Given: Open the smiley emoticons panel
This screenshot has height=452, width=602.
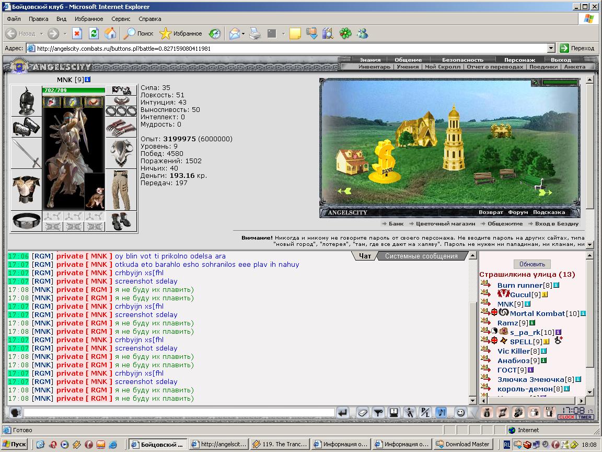Looking at the screenshot, I should 460,413.
